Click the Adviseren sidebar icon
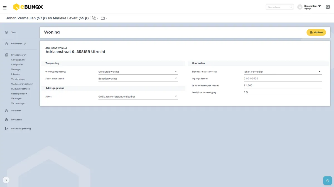Viewport: 334px width, 187px height. tap(6, 111)
